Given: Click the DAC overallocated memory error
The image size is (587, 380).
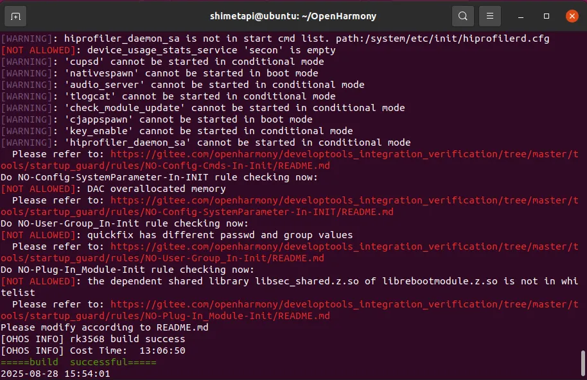Looking at the screenshot, I should click(156, 189).
